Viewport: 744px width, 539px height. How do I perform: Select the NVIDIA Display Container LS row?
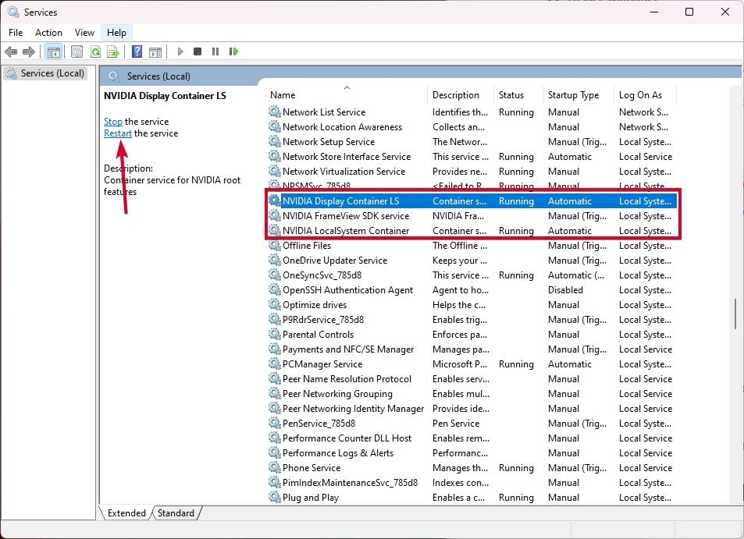(472, 201)
